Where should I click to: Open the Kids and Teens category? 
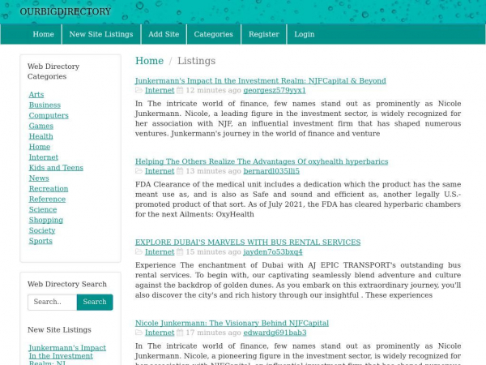click(x=56, y=168)
